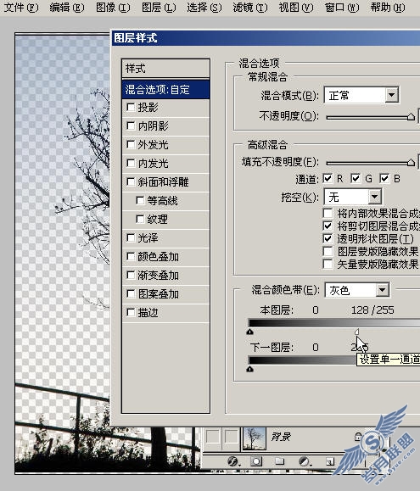Click the new adjustment layer icon

(304, 461)
